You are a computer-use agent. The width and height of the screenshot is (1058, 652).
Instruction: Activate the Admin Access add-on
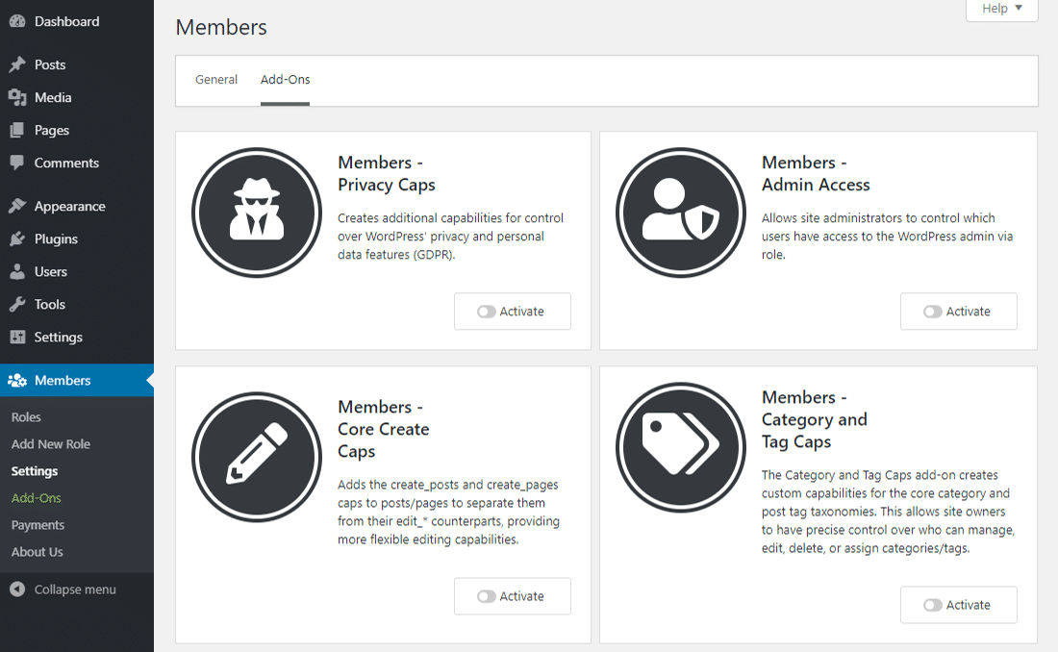(958, 311)
